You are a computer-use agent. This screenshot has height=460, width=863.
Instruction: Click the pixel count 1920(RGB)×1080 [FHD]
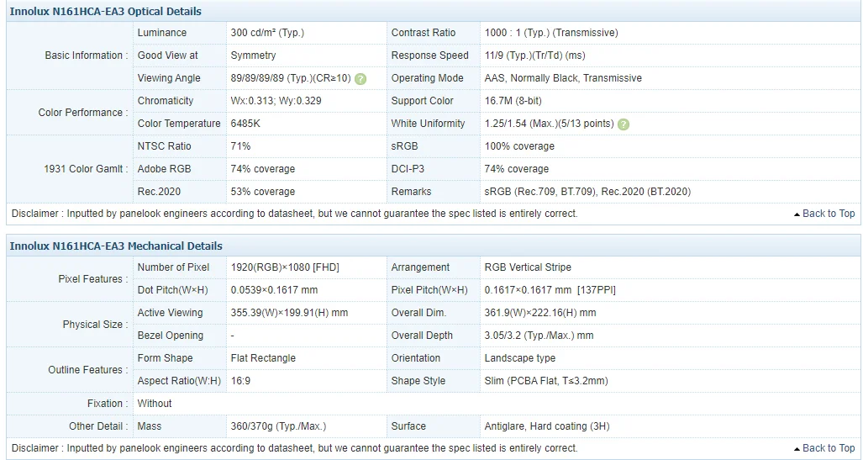click(x=285, y=267)
